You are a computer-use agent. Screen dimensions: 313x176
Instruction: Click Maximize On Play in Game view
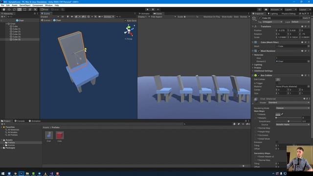(212, 17)
